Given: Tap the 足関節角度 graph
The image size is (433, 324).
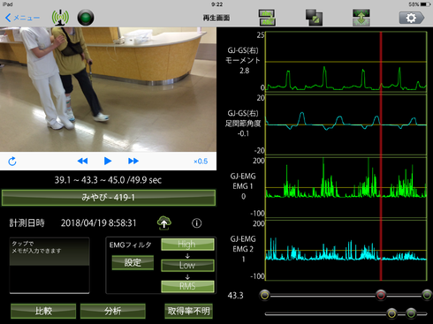Looking at the screenshot, I should point(346,124).
